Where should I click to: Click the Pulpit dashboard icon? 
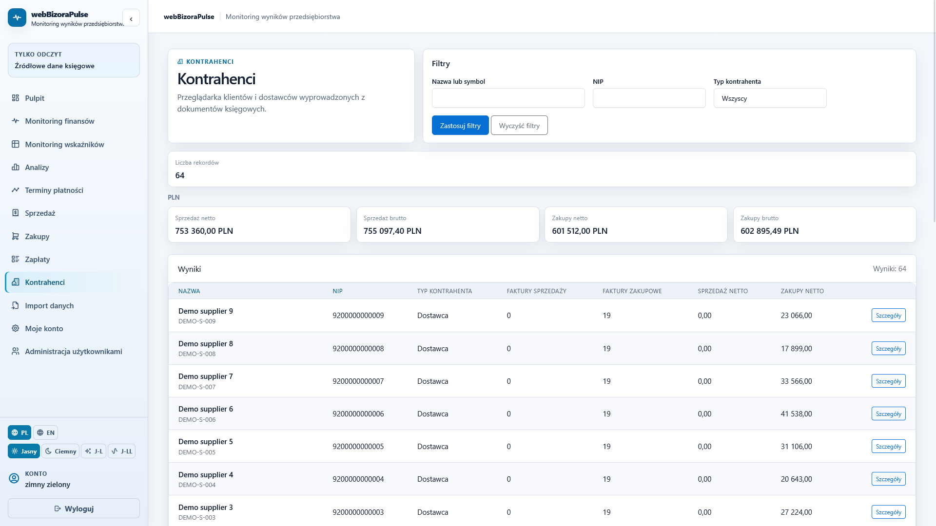[x=16, y=98]
